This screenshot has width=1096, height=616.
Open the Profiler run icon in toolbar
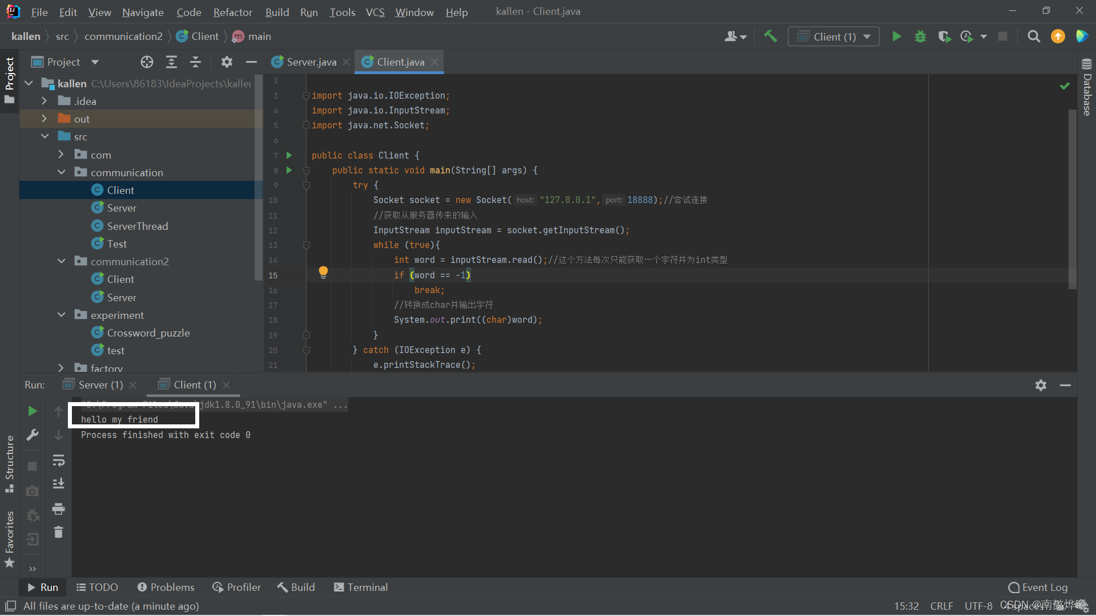(966, 37)
